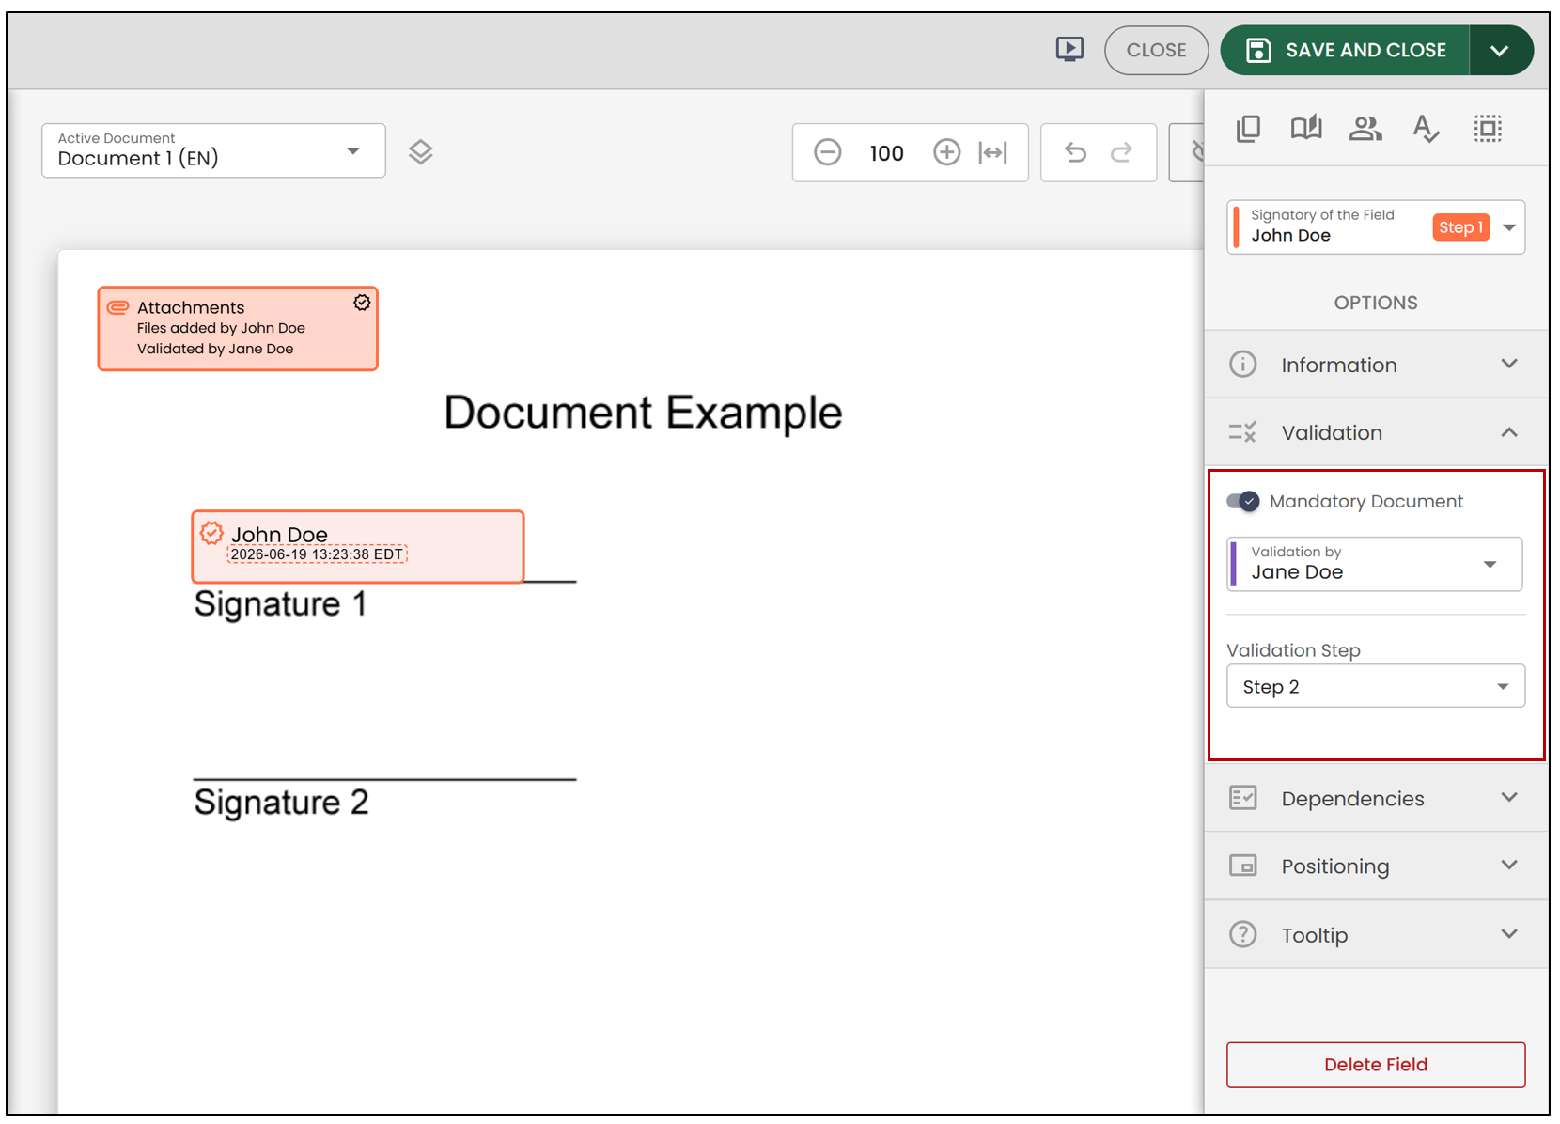Click the zoom out minus icon

[827, 152]
